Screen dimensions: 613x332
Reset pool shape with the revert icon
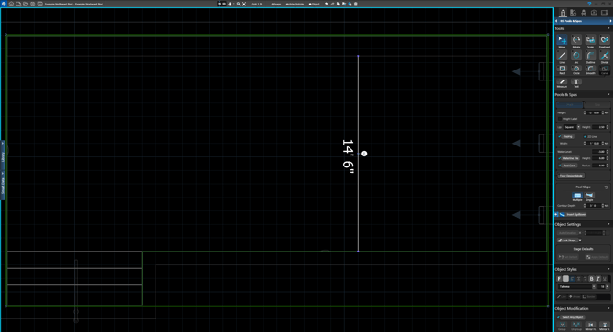point(606,187)
